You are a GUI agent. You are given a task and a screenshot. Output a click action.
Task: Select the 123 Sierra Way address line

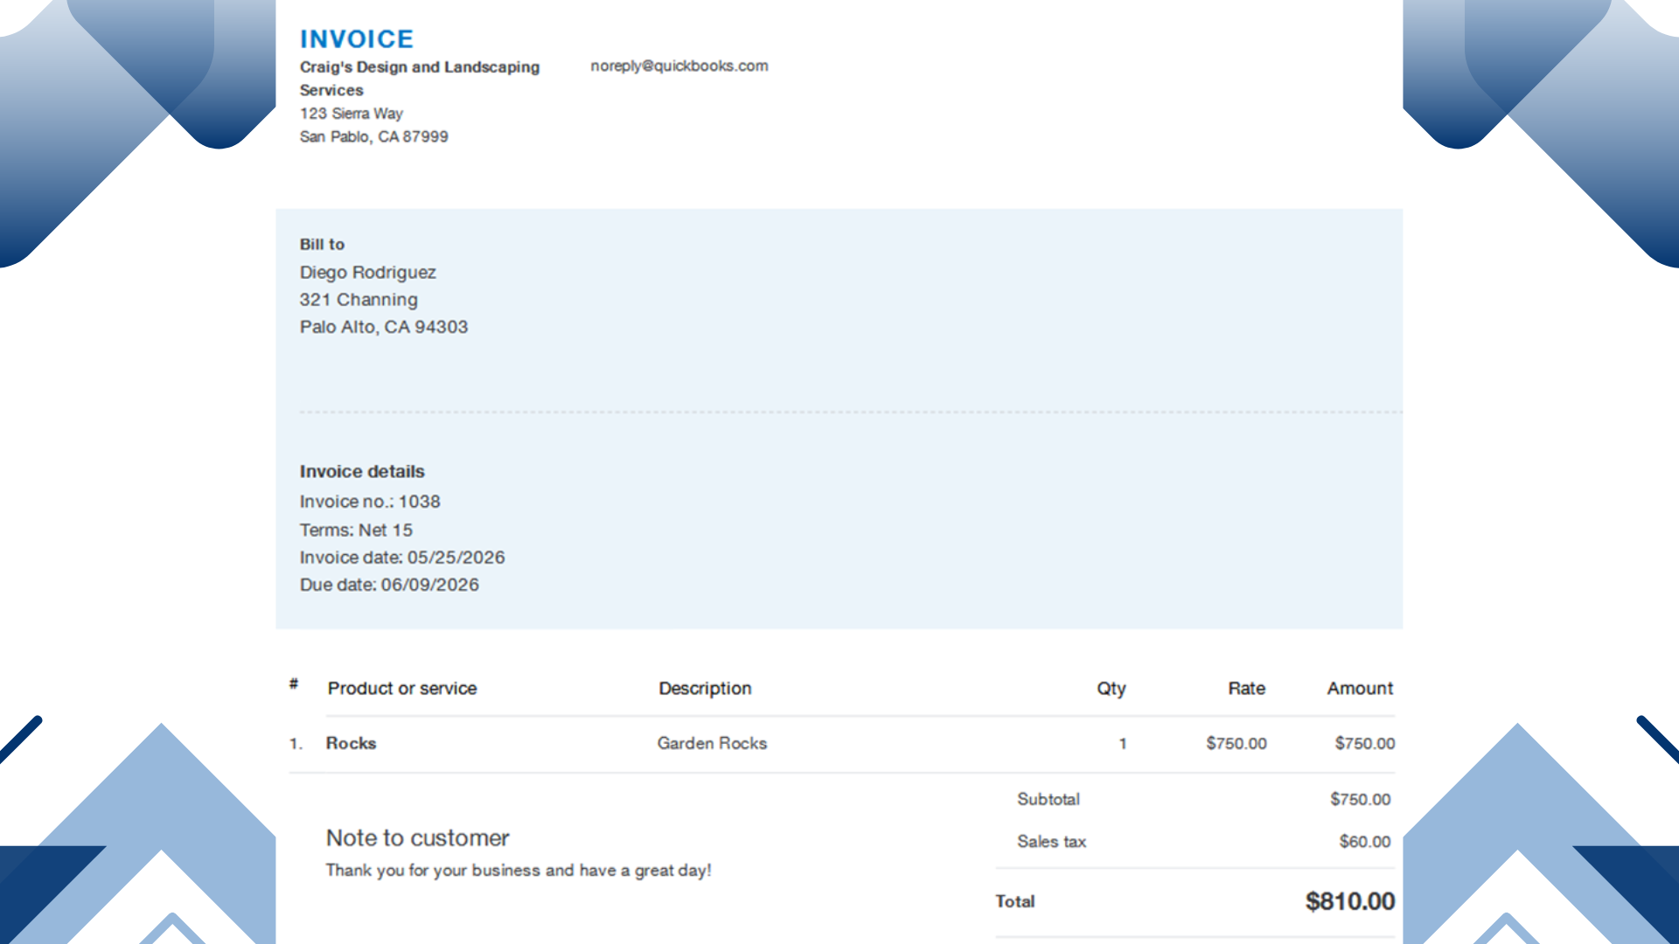(x=352, y=114)
